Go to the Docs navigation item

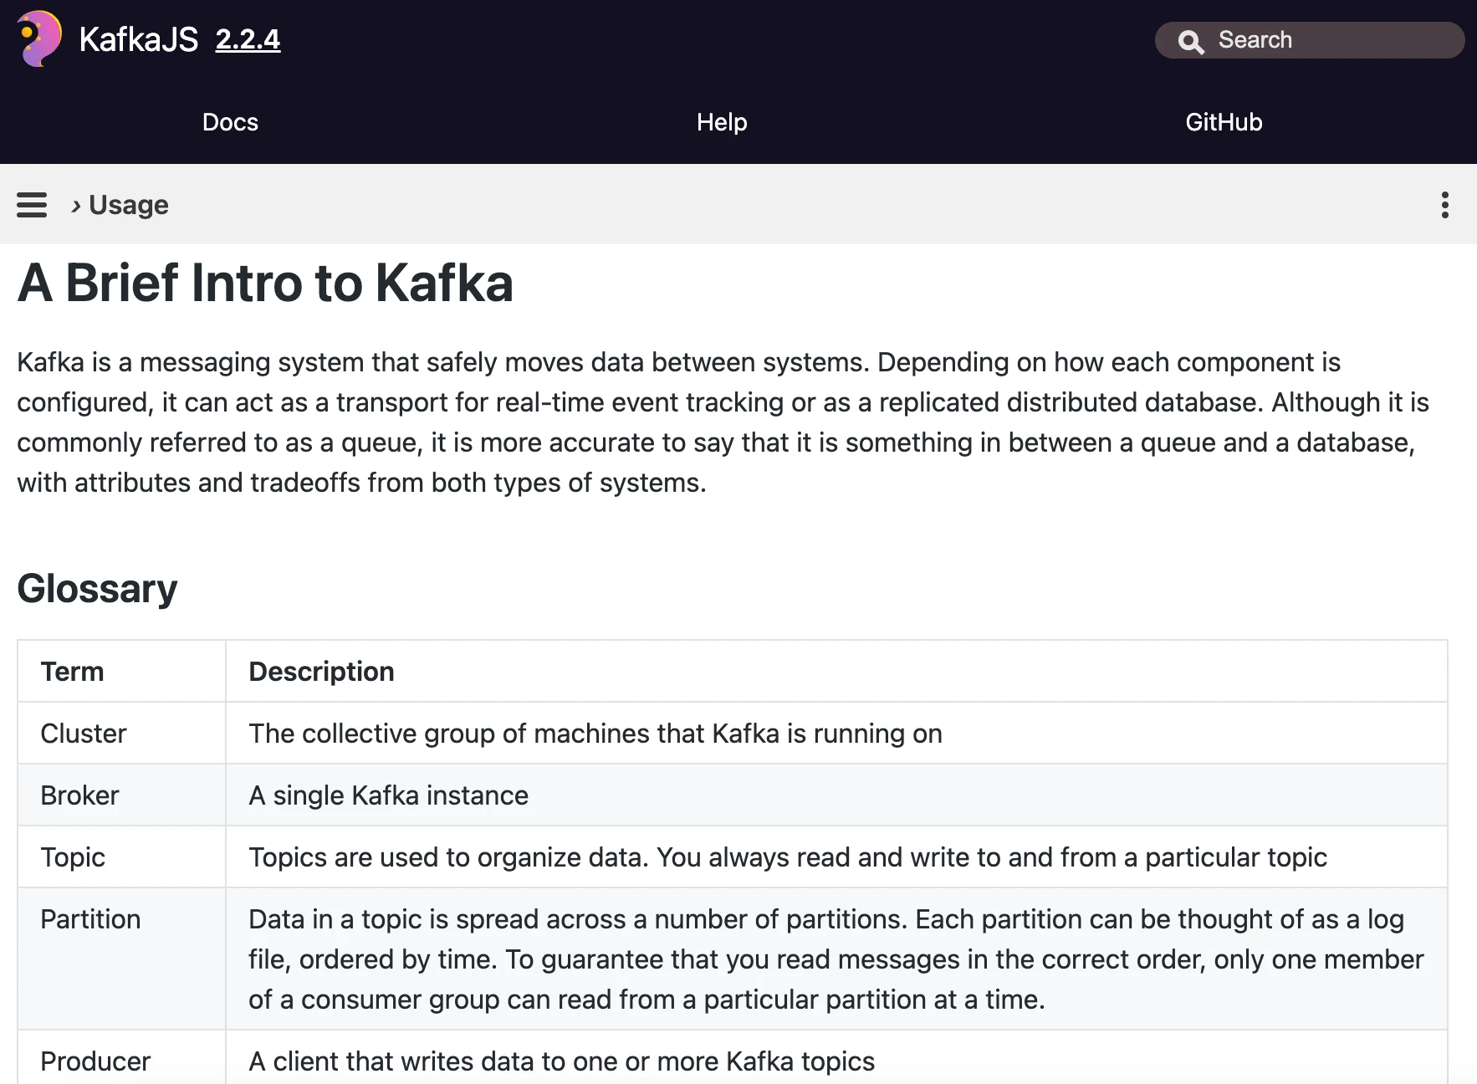point(230,122)
